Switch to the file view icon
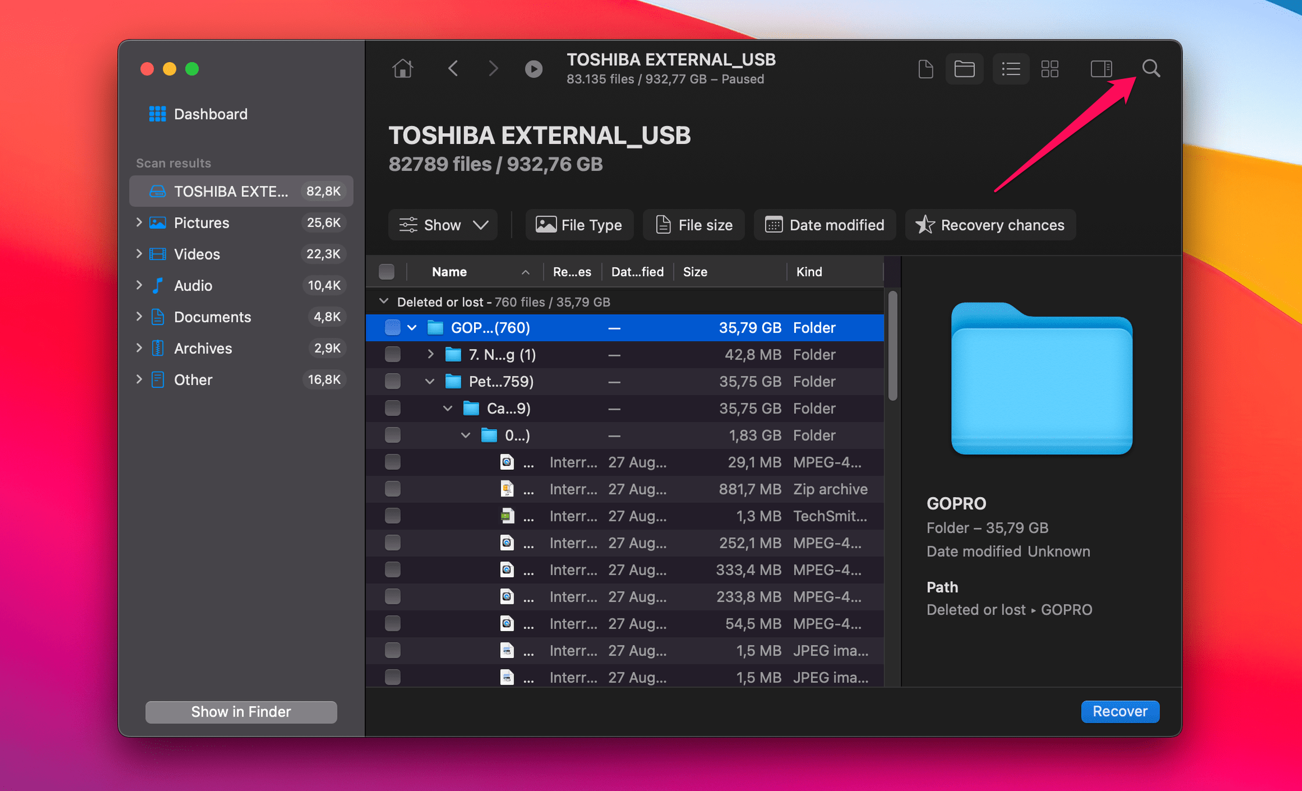The width and height of the screenshot is (1302, 791). pos(926,69)
